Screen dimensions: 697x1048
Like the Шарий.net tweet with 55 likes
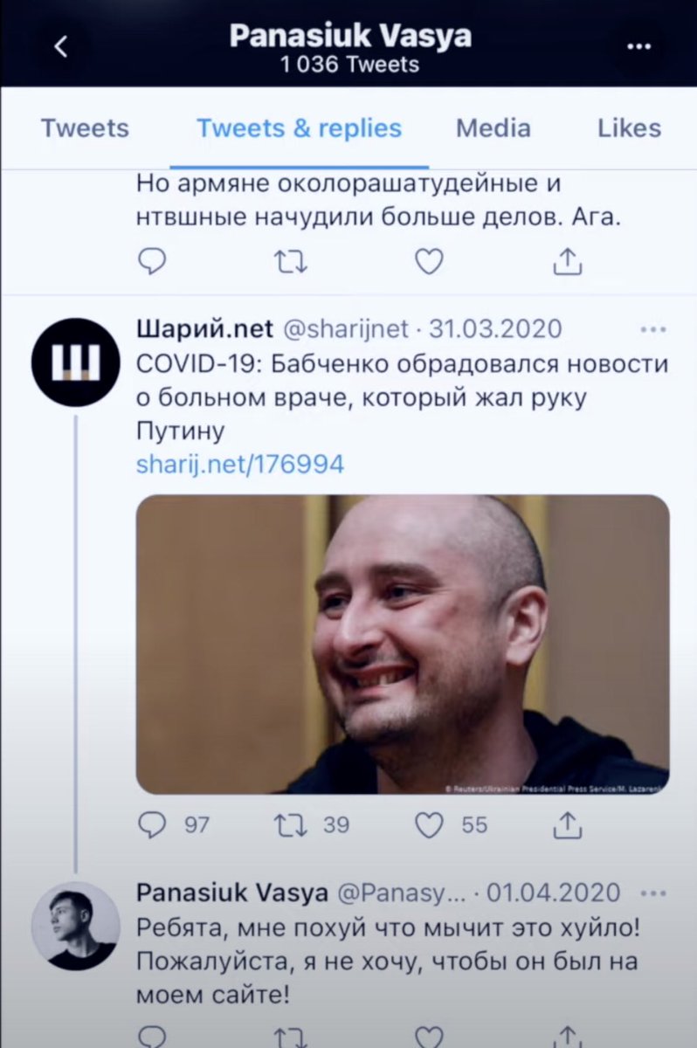451,824
